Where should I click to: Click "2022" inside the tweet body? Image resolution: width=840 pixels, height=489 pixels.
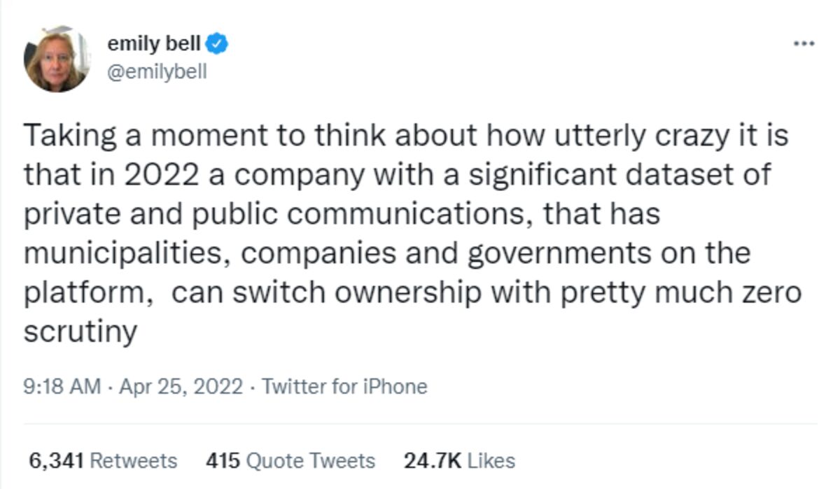161,173
